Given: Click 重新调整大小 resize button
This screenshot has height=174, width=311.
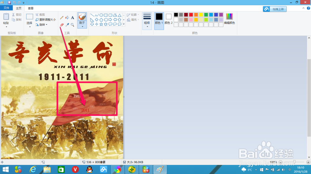Looking at the screenshot, I should (46, 20).
